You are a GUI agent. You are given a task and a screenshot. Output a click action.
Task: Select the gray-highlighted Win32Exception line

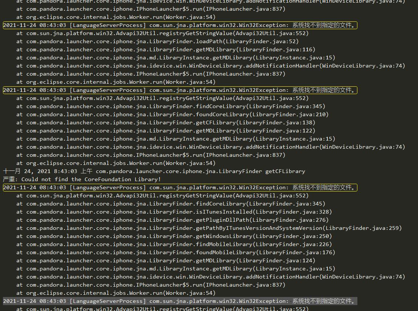pos(180,301)
